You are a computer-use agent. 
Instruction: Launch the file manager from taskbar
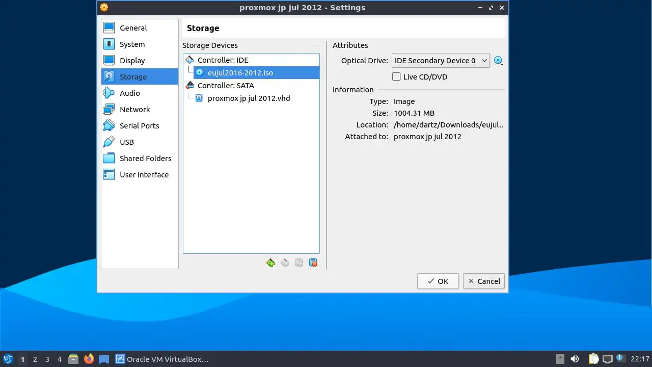(x=73, y=359)
